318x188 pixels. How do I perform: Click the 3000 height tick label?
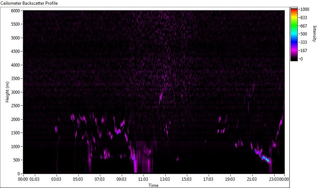point(16,92)
